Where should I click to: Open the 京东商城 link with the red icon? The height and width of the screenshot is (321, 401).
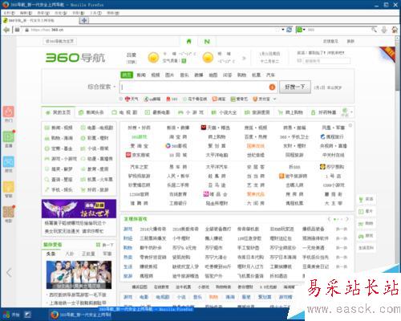click(138, 155)
